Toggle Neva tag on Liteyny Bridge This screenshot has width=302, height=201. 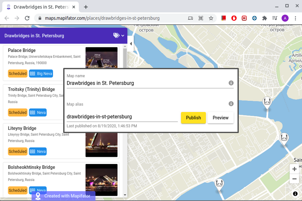[x=38, y=152]
